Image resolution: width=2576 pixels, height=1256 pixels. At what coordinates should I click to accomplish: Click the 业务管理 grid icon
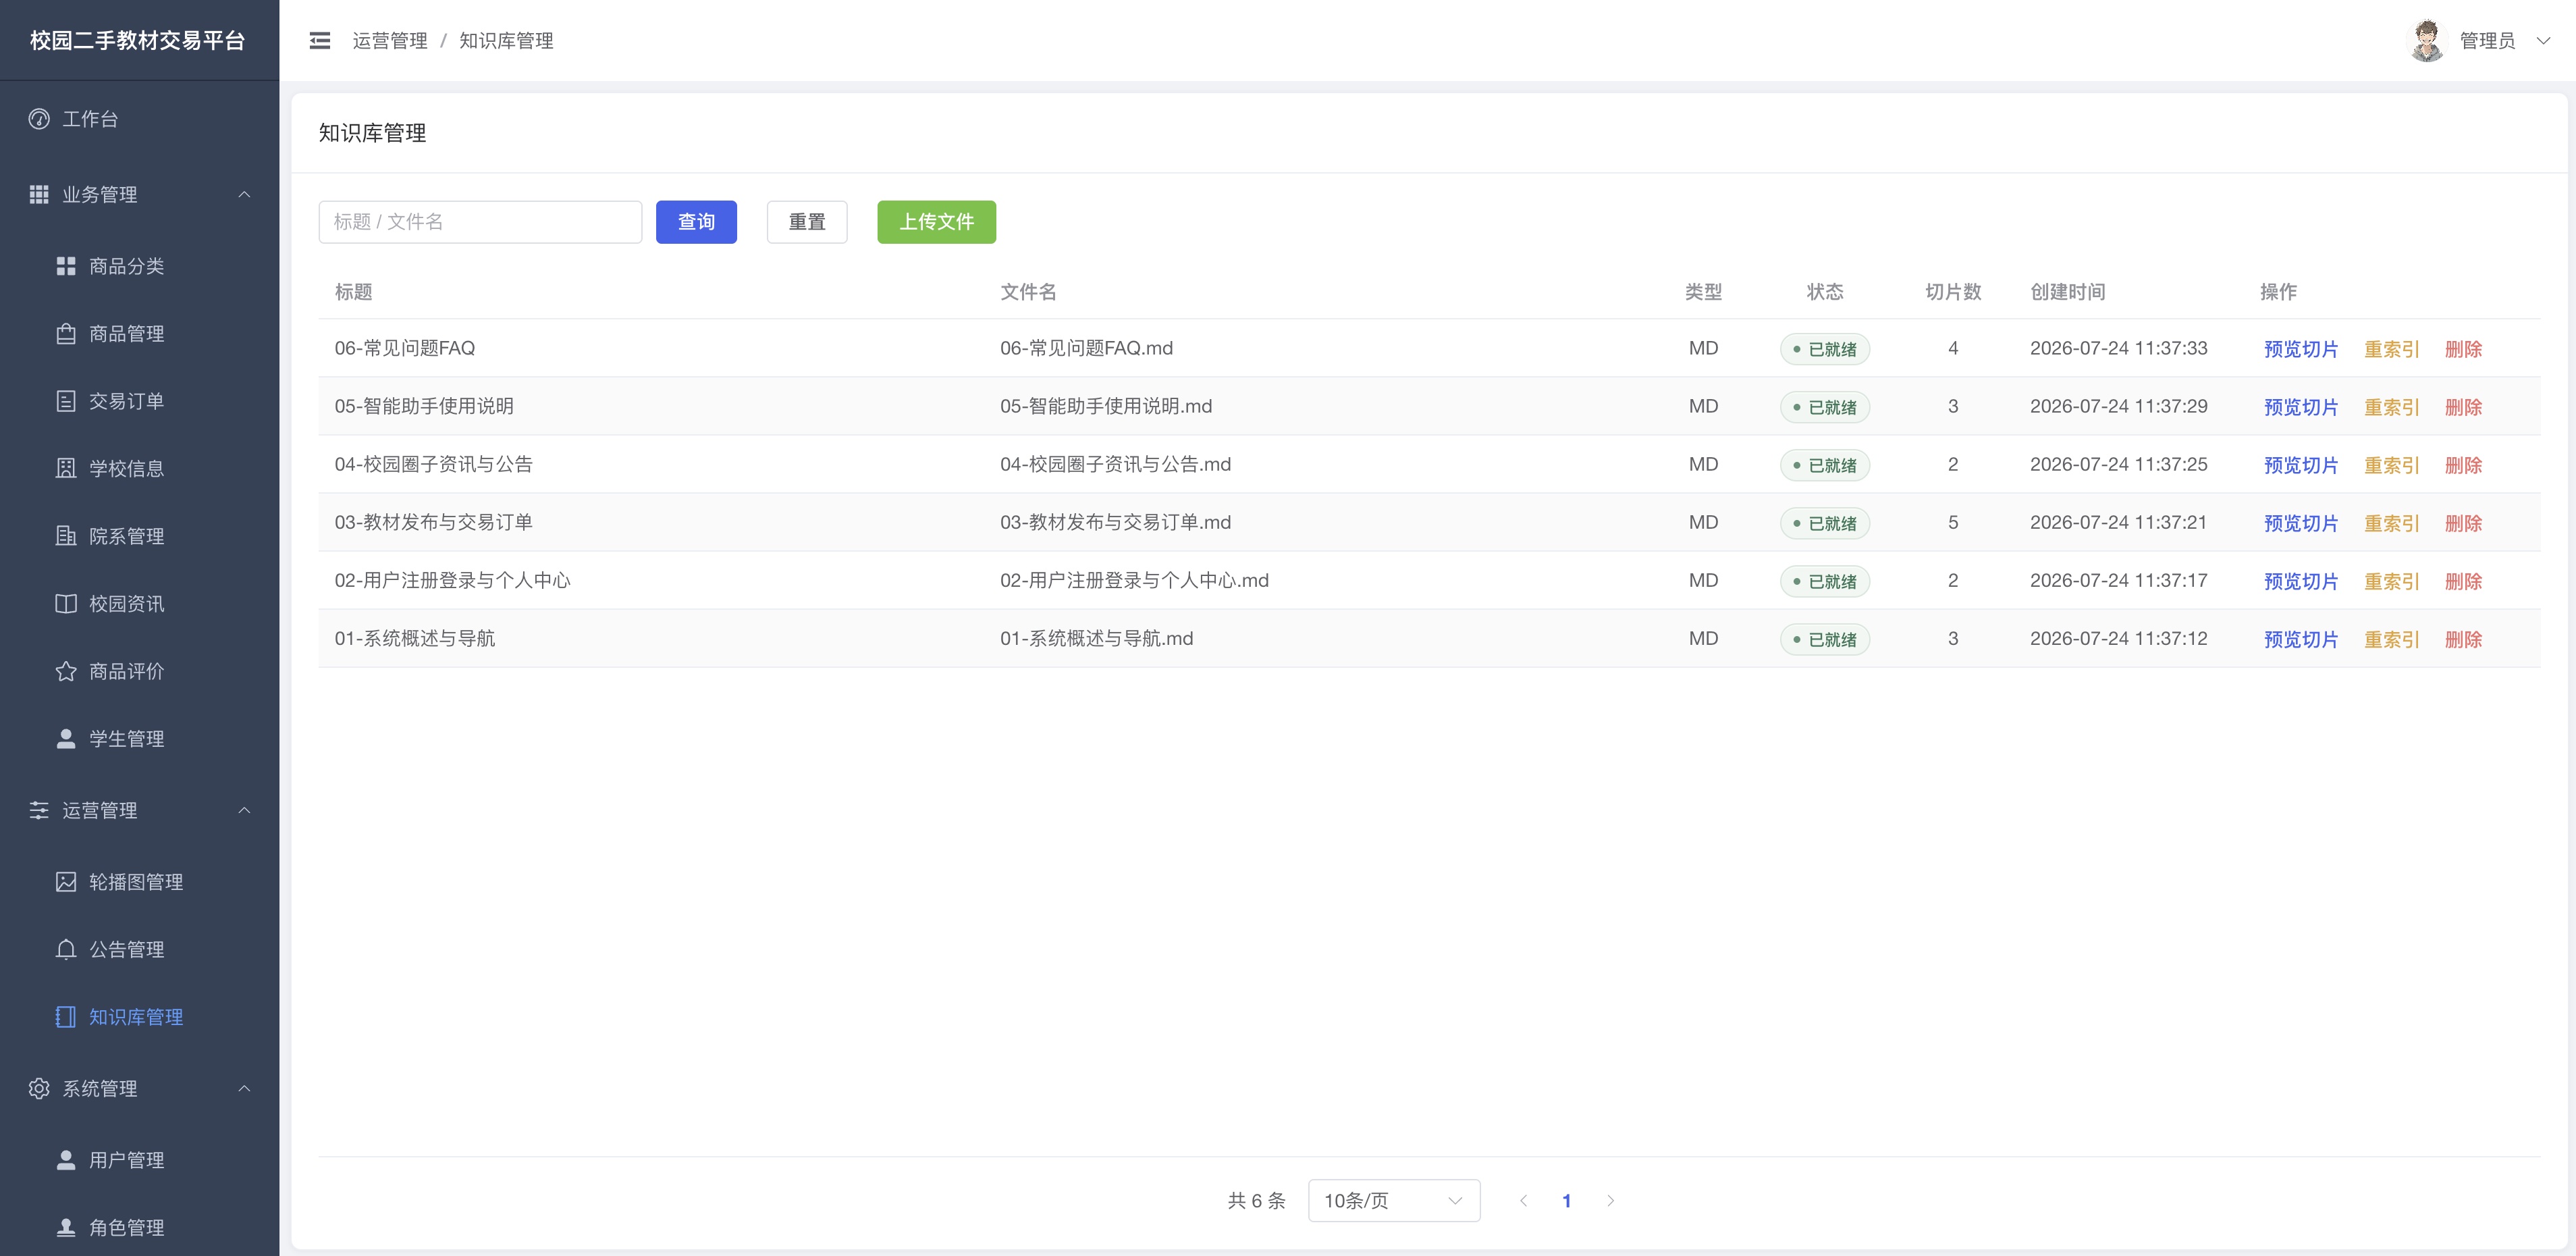[39, 194]
